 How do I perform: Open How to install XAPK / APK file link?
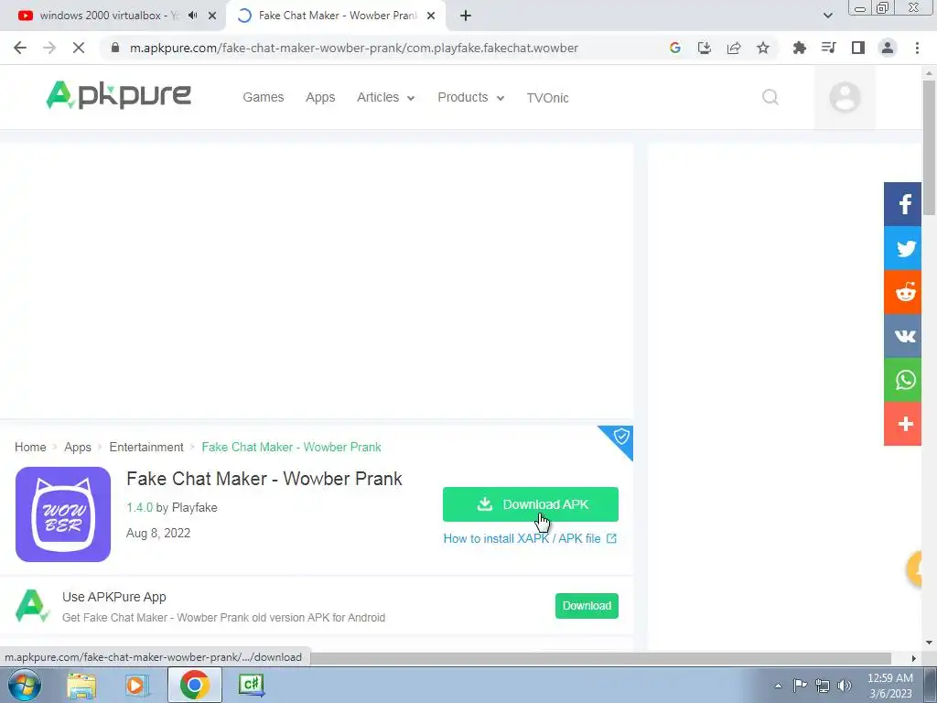click(530, 538)
